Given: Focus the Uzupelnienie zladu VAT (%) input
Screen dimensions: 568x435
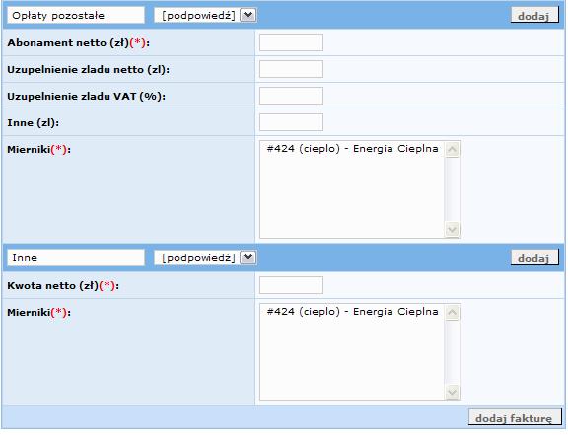Looking at the screenshot, I should 291,96.
